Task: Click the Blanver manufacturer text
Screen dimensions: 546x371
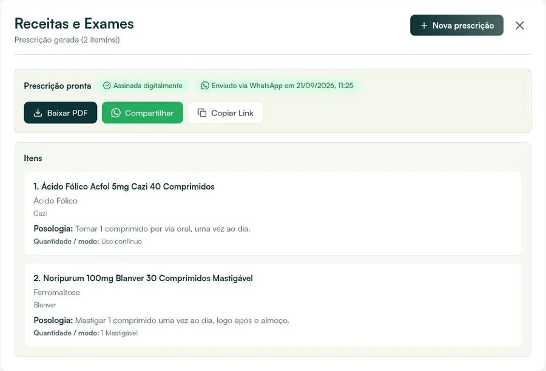Action: pos(45,305)
